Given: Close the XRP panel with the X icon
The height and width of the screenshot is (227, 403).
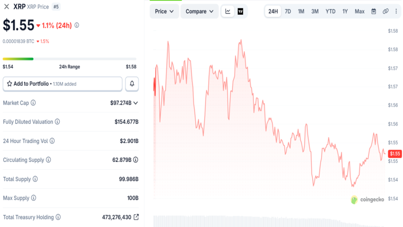Looking at the screenshot, I should pyautogui.click(x=7, y=7).
